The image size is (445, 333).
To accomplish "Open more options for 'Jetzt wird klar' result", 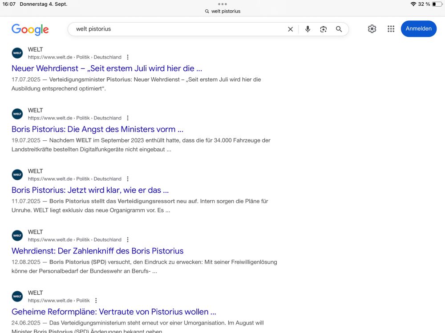I will pyautogui.click(x=128, y=179).
